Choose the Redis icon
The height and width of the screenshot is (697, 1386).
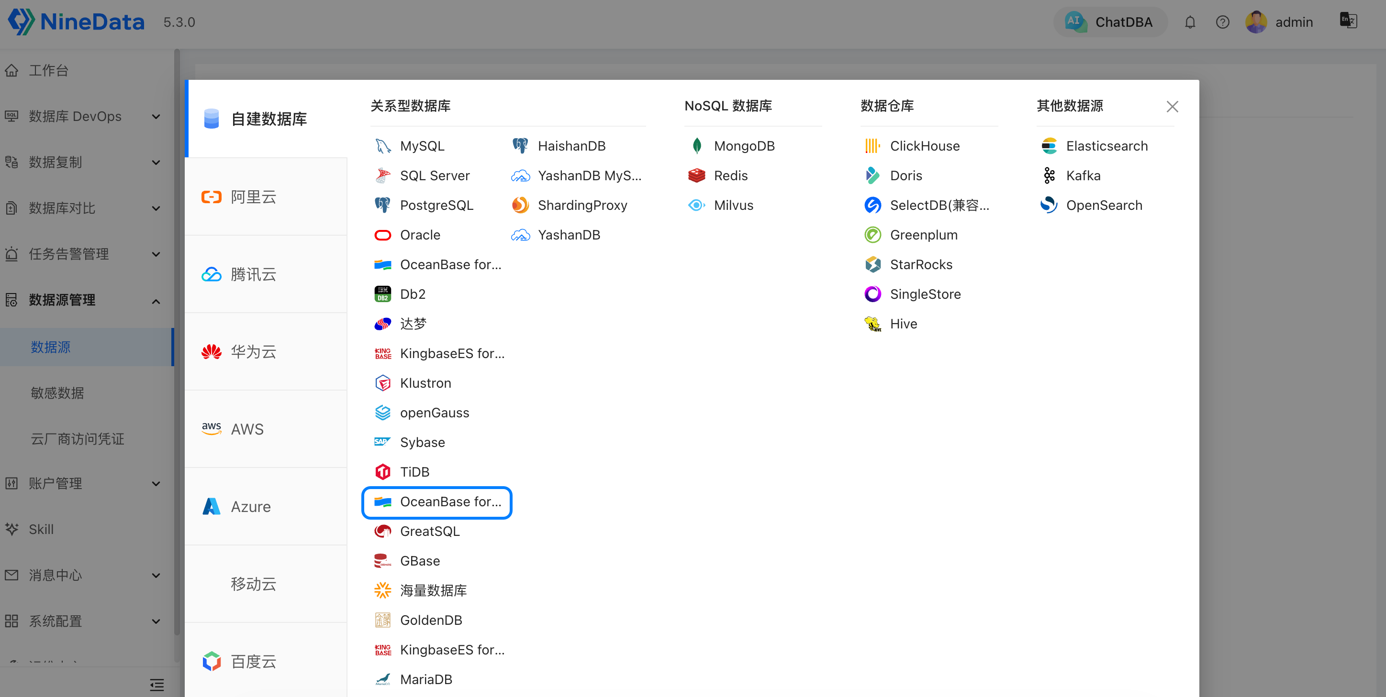tap(697, 176)
